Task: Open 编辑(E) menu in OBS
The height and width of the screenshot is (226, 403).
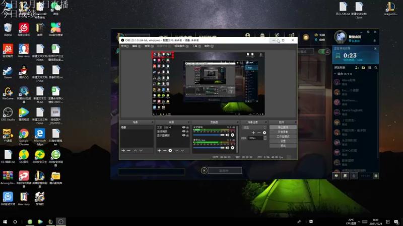Action: (x=137, y=46)
